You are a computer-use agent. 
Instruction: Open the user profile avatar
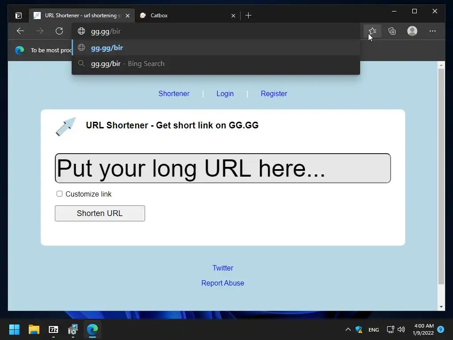412,31
